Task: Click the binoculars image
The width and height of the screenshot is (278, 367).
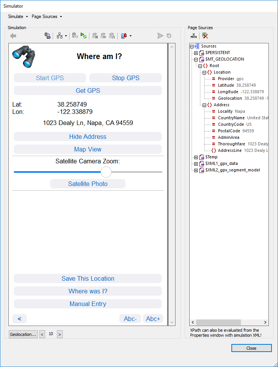Action: click(24, 56)
